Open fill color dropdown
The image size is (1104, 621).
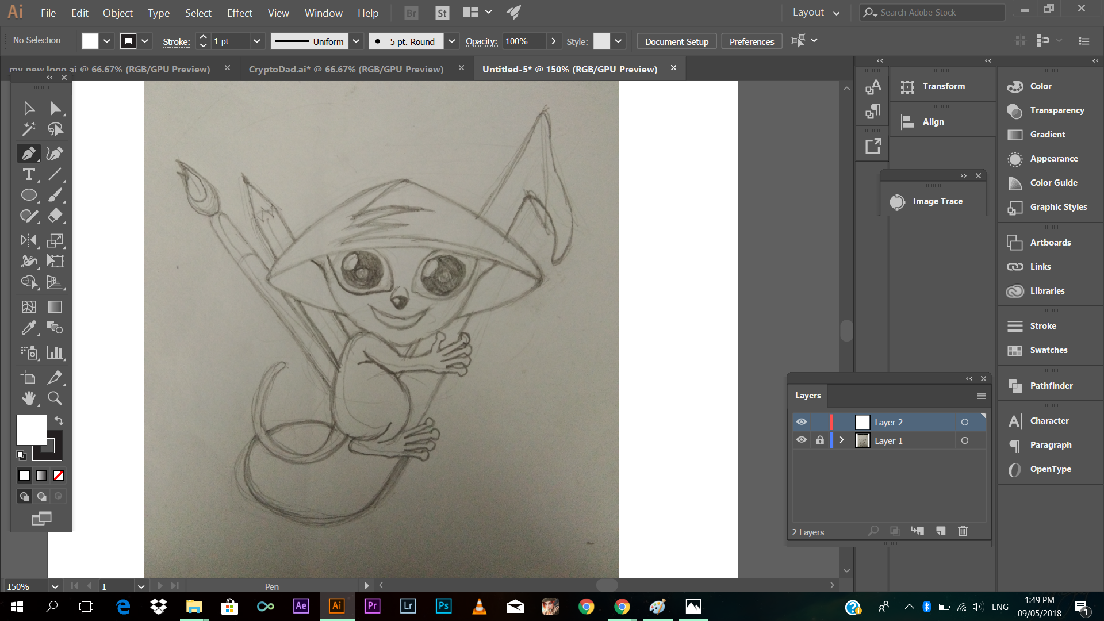click(x=107, y=41)
